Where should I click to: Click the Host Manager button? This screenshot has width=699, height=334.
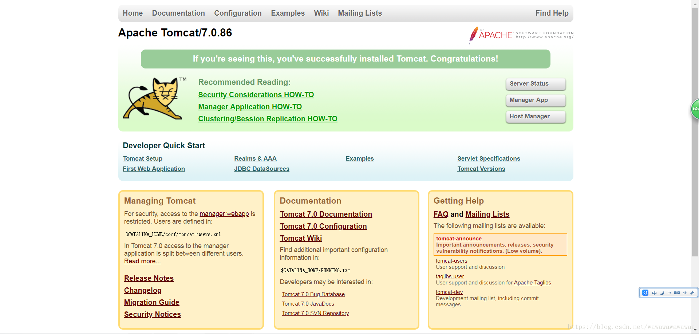536,117
